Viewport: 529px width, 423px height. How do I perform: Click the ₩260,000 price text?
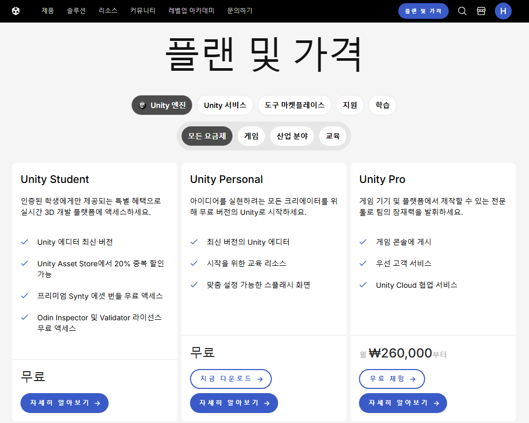[x=400, y=353]
